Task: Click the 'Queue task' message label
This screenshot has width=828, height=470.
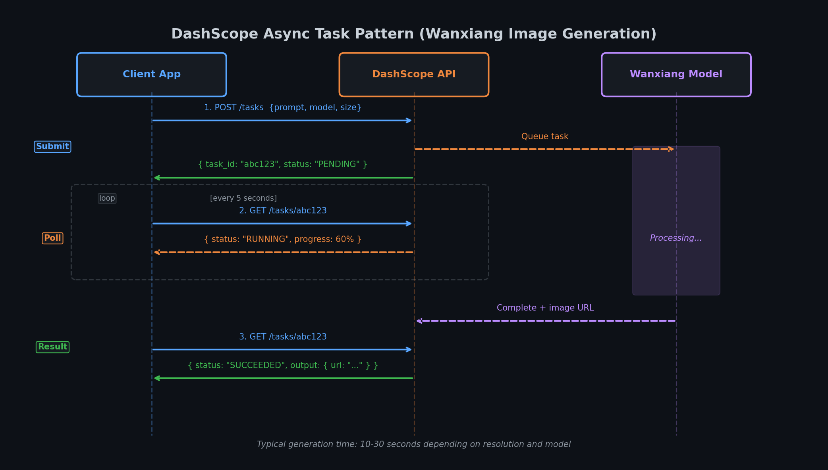Action: (545, 136)
